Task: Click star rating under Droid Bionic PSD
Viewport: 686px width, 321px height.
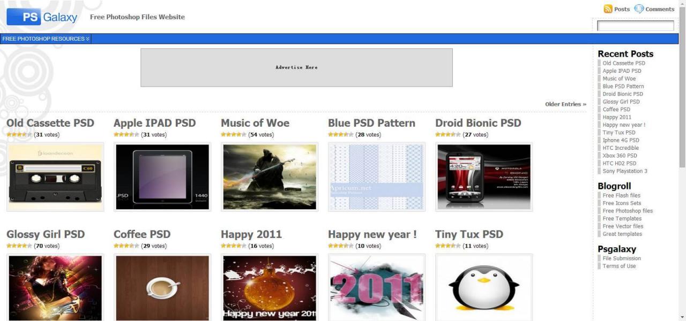Action: click(x=448, y=135)
